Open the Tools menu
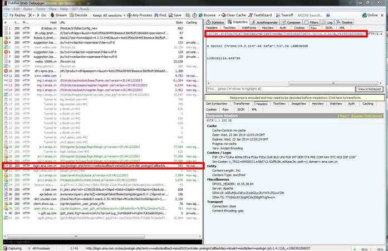The height and width of the screenshot is (251, 388). coord(41,9)
